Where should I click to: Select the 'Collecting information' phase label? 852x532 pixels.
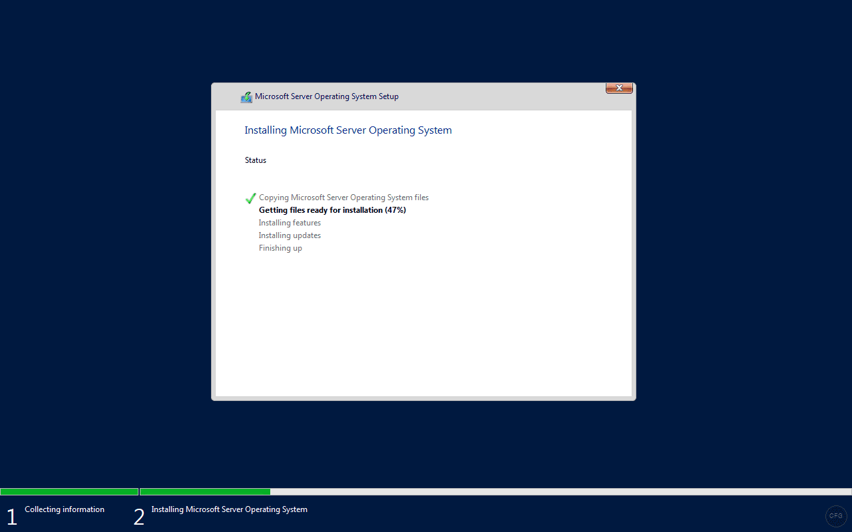(64, 509)
